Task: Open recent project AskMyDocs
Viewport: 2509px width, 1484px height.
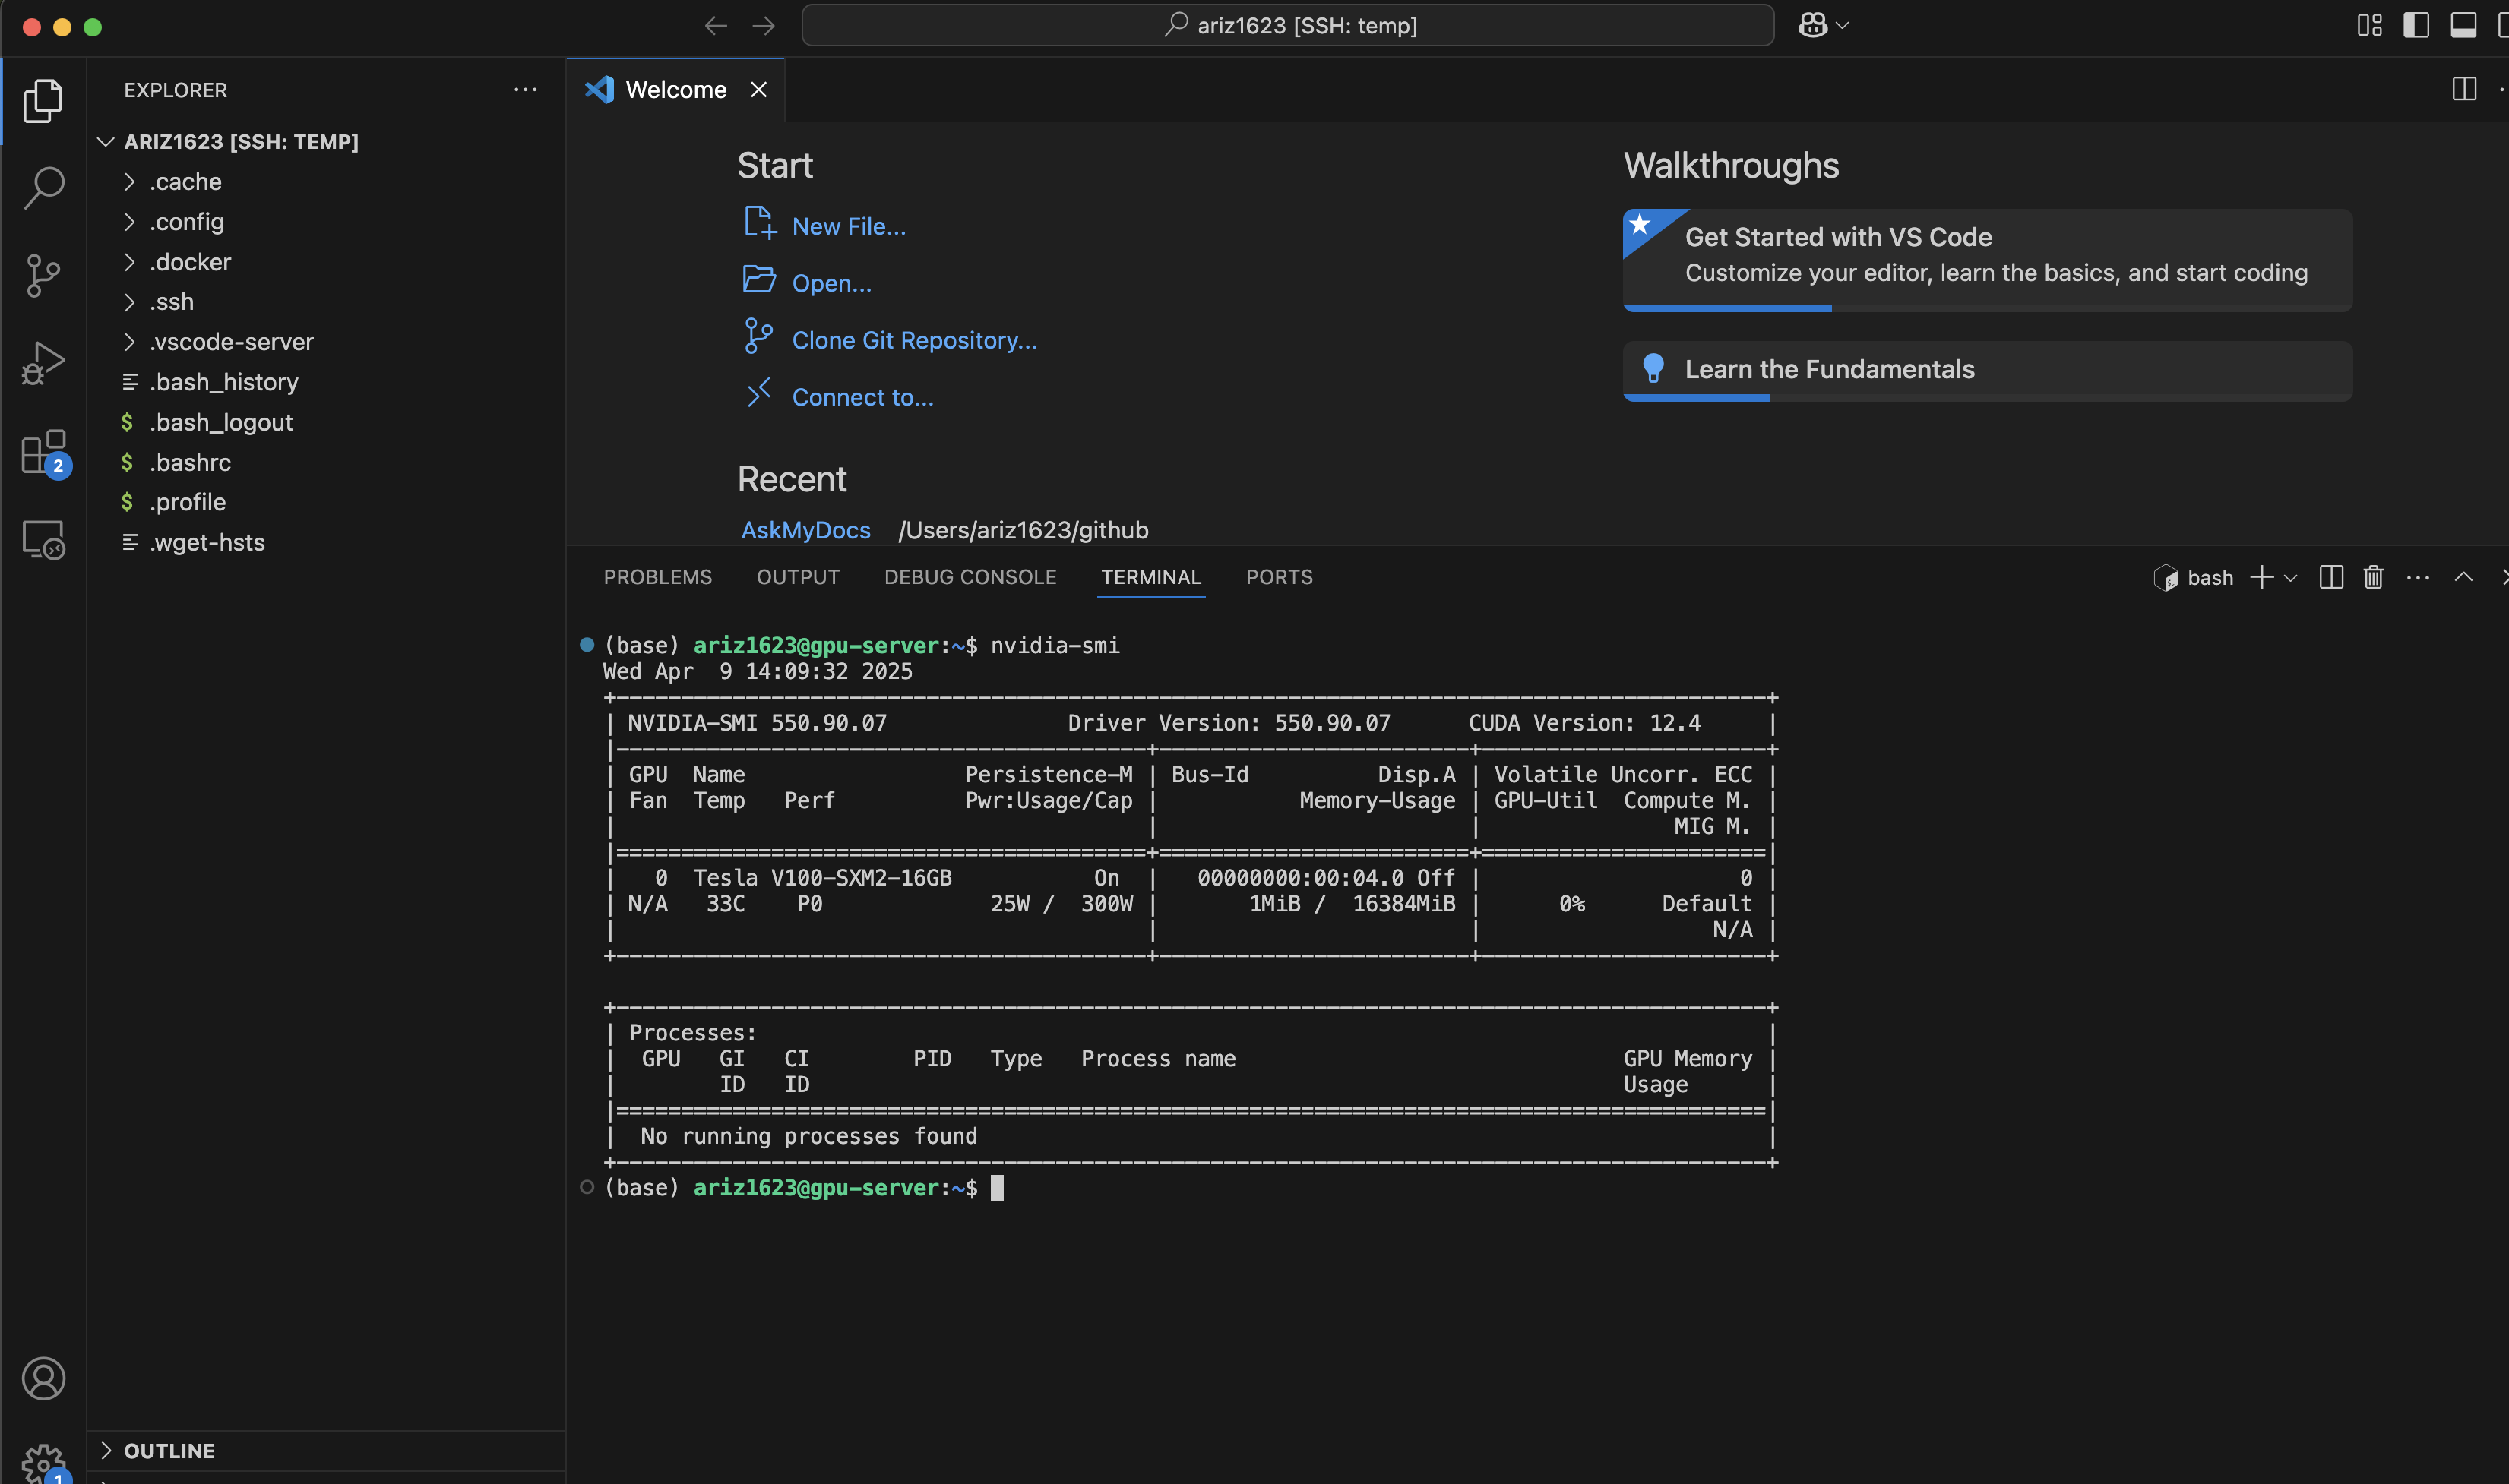Action: click(805, 530)
